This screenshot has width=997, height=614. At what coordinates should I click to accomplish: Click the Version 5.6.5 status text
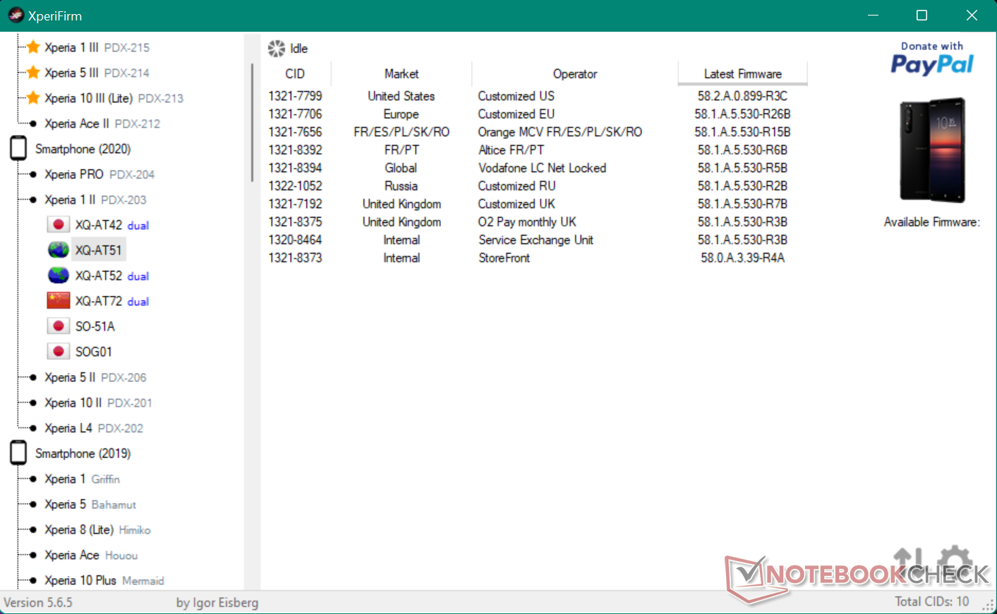38,602
